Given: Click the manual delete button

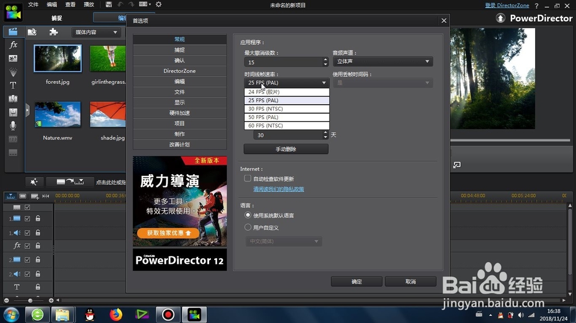Looking at the screenshot, I should 286,149.
